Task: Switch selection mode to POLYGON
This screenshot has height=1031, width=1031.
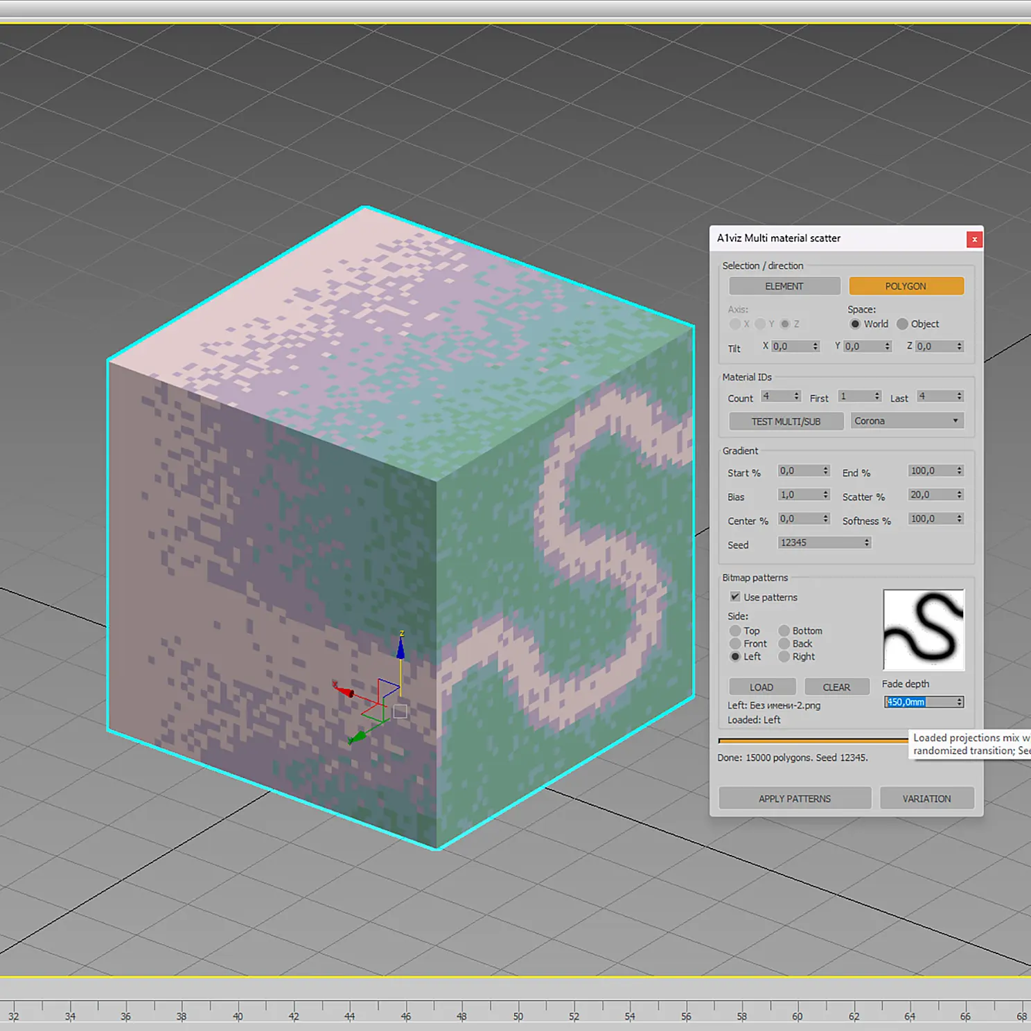Action: [906, 286]
